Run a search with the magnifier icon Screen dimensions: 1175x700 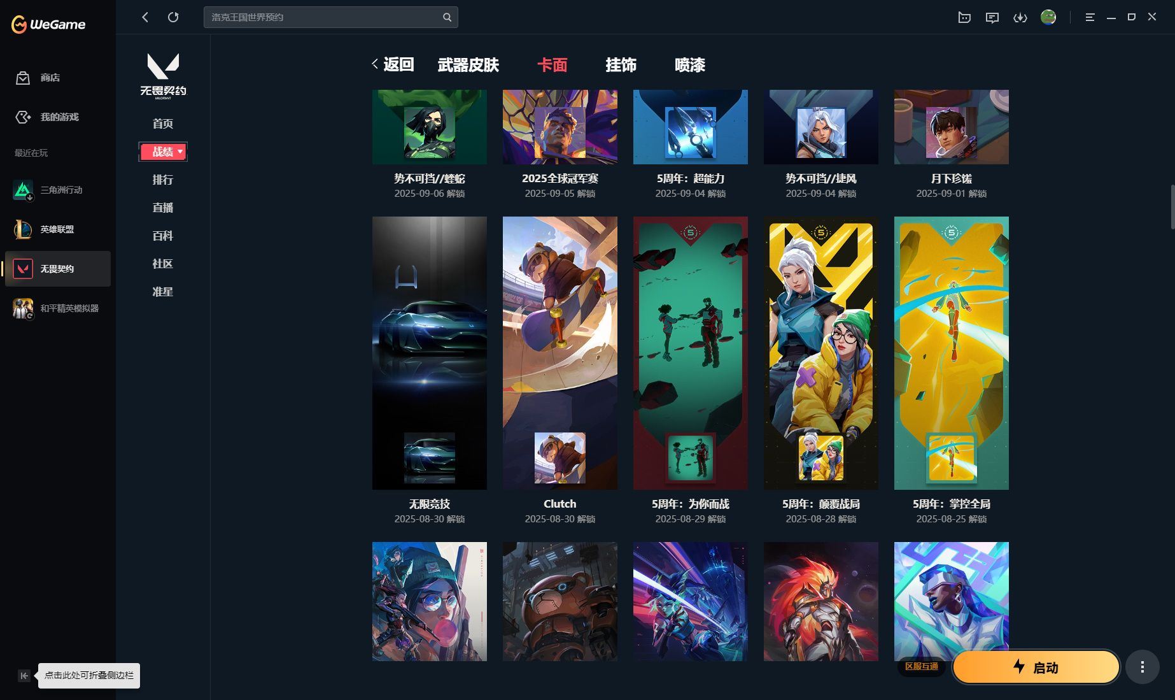[x=447, y=17]
